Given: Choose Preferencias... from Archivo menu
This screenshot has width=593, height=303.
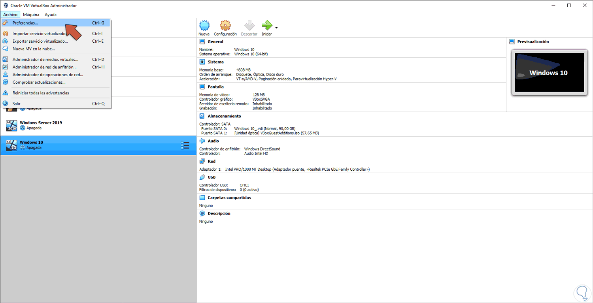Looking at the screenshot, I should click(55, 23).
